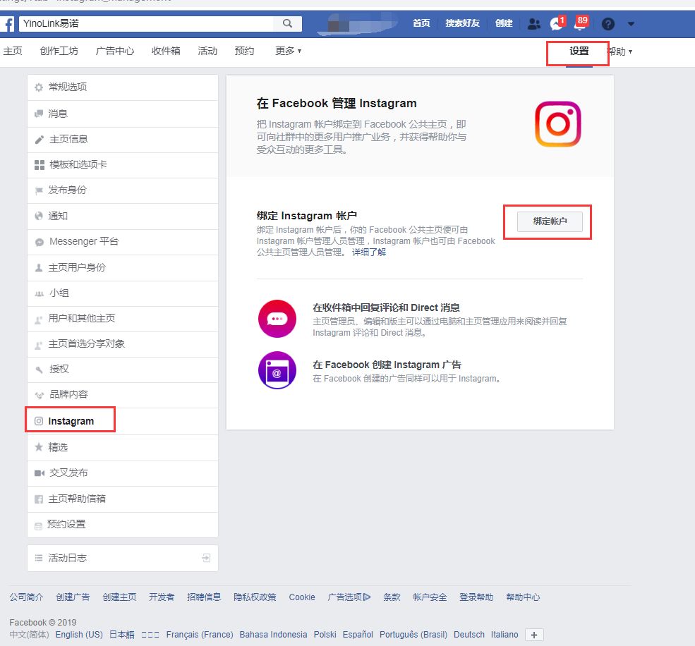The image size is (695, 646).
Task: Open the 预约 tab
Action: pos(244,51)
